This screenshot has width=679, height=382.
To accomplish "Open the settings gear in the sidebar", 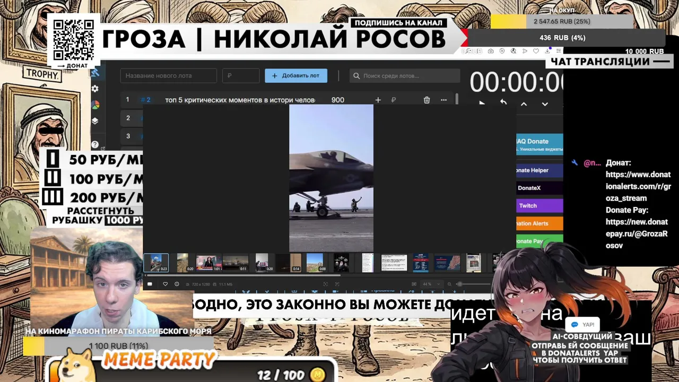I will (95, 89).
